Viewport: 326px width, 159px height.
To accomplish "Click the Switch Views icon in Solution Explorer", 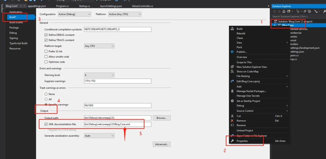I will [x=289, y=12].
